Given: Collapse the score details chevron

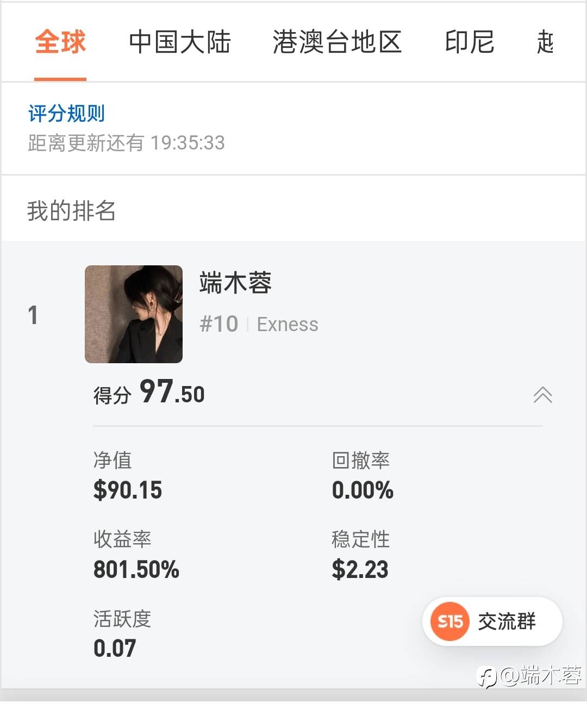Looking at the screenshot, I should coord(542,395).
